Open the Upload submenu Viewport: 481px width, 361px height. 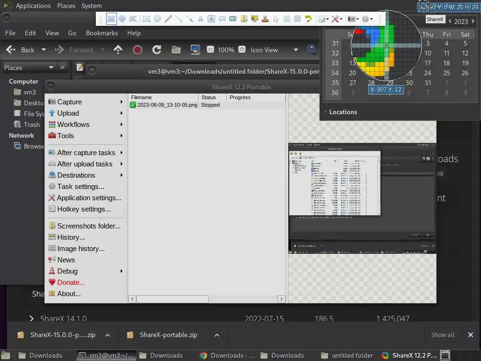pyautogui.click(x=85, y=113)
